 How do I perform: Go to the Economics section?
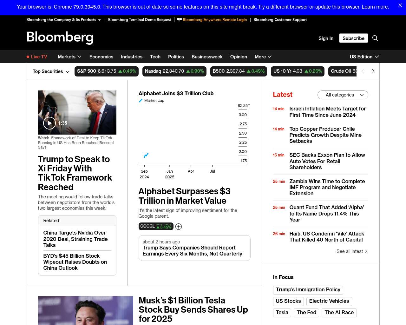pos(101,57)
